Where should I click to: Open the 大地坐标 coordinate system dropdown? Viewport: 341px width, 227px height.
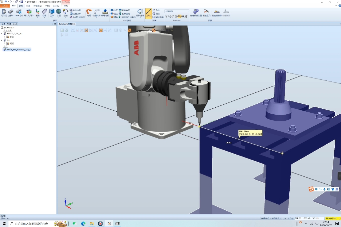[188, 11]
